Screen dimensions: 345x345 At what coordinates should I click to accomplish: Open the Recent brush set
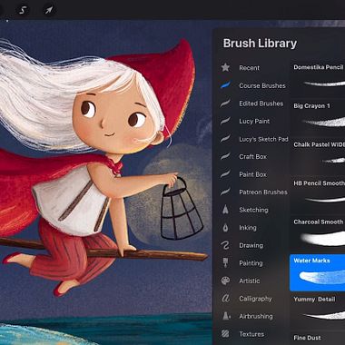coord(250,68)
